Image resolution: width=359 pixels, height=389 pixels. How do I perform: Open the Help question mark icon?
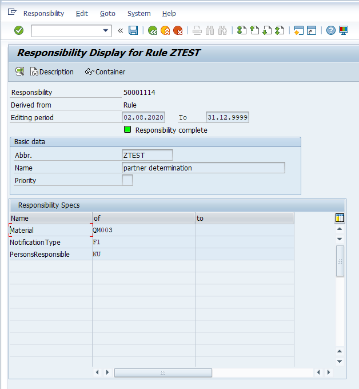coord(331,30)
